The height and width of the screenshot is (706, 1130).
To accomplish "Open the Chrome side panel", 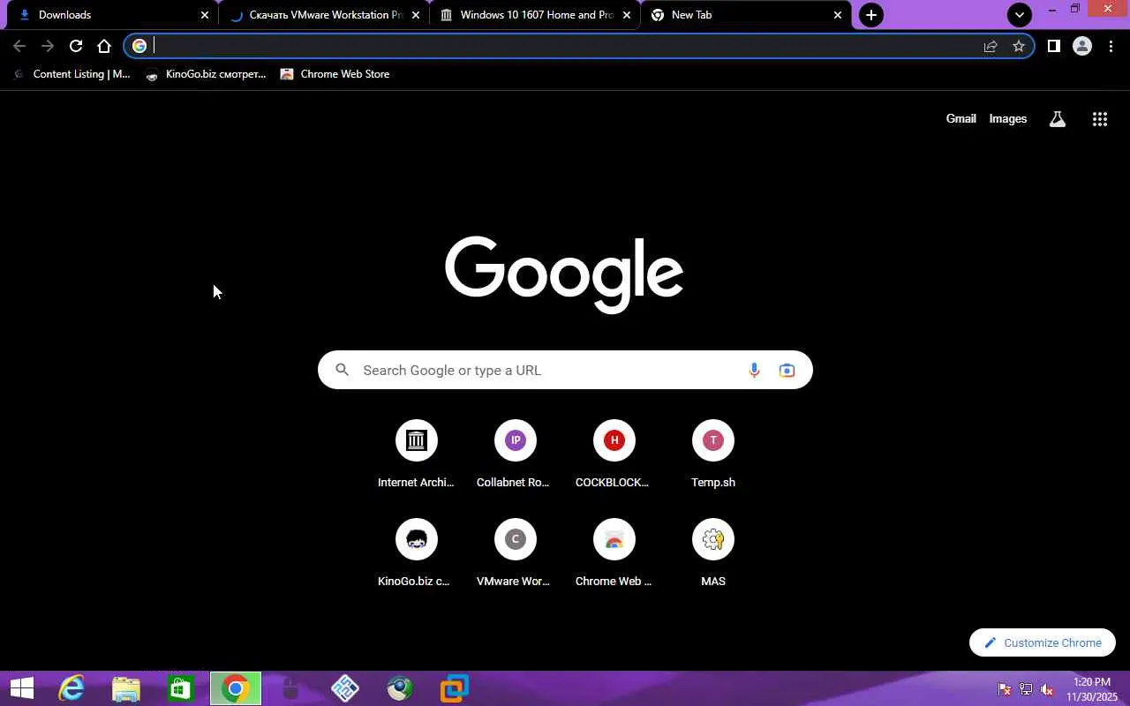I will (1053, 46).
